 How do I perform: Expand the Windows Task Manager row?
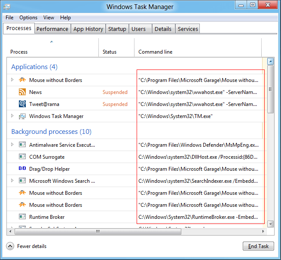12,116
